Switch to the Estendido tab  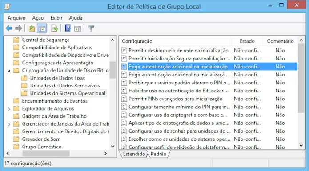pos(134,154)
